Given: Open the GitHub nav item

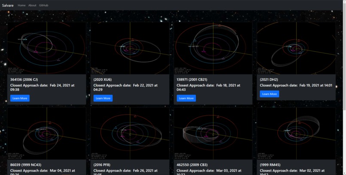Looking at the screenshot, I should click(x=43, y=5).
